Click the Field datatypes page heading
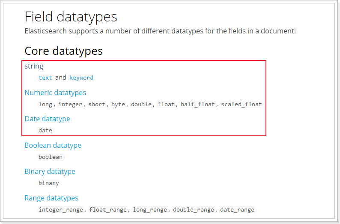 point(71,17)
